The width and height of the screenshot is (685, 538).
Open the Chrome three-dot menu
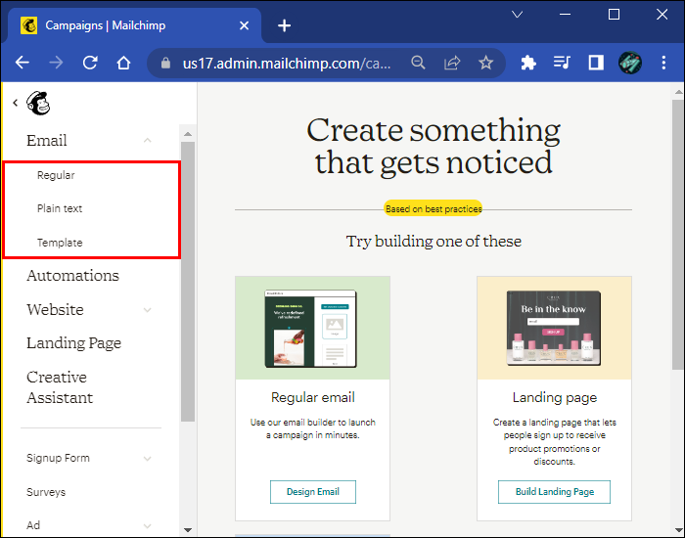(663, 63)
